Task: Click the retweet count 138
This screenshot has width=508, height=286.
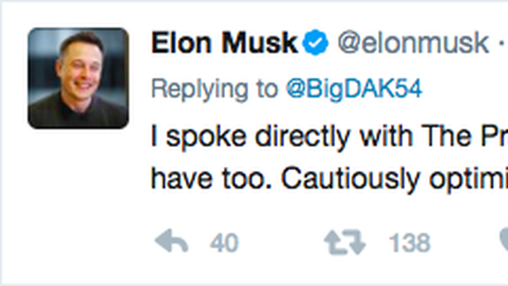Action: [x=409, y=243]
